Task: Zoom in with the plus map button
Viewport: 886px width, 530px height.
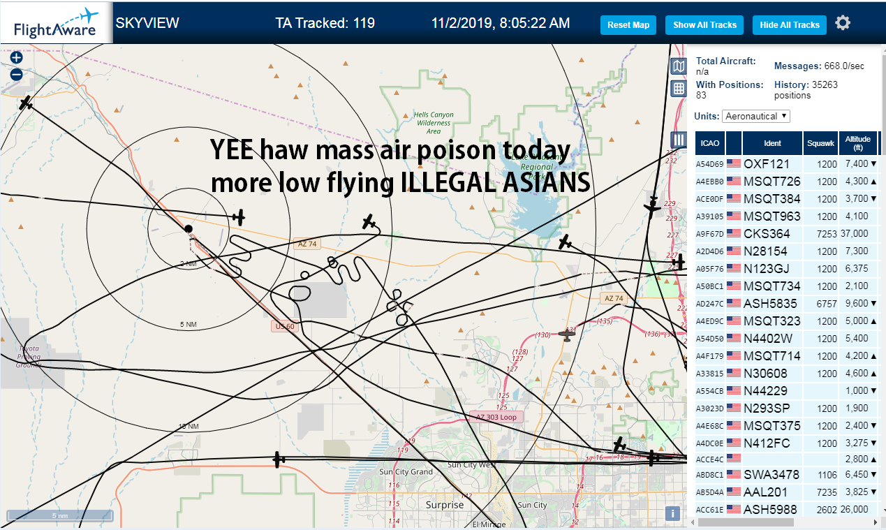Action: coord(17,58)
